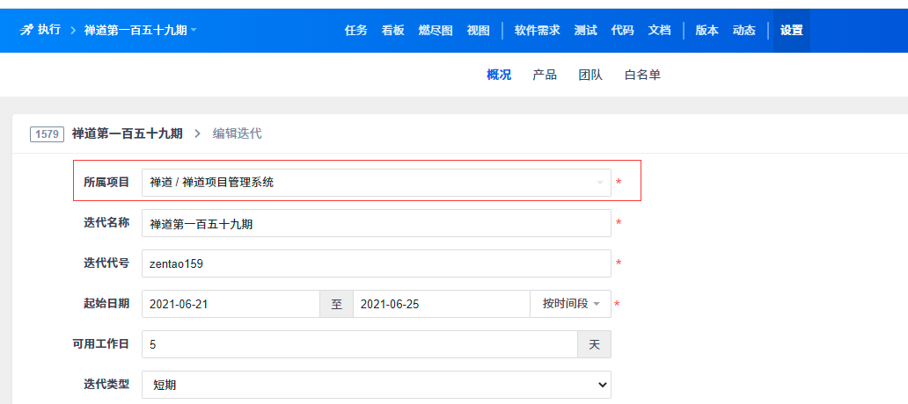Open the 团队 sub-tab
The height and width of the screenshot is (404, 908).
point(590,75)
